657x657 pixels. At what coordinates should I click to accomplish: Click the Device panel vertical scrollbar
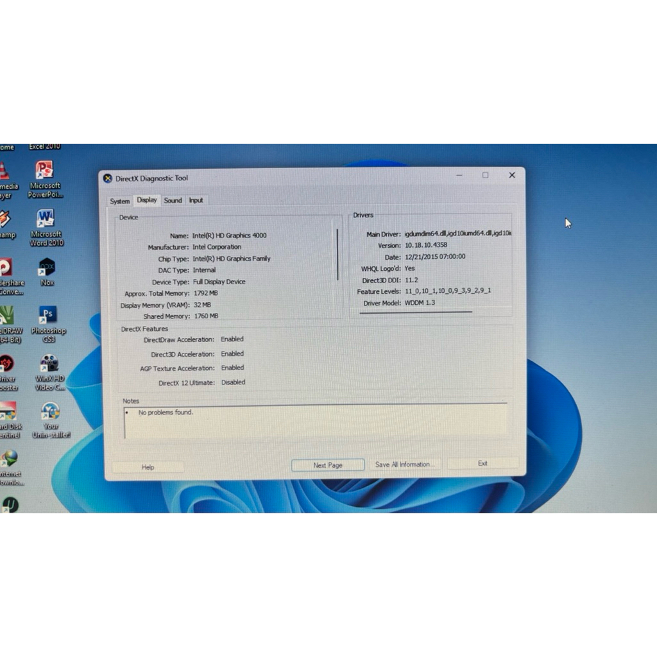tap(337, 254)
